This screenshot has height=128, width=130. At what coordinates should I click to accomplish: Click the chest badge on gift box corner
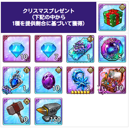coord(122,7)
